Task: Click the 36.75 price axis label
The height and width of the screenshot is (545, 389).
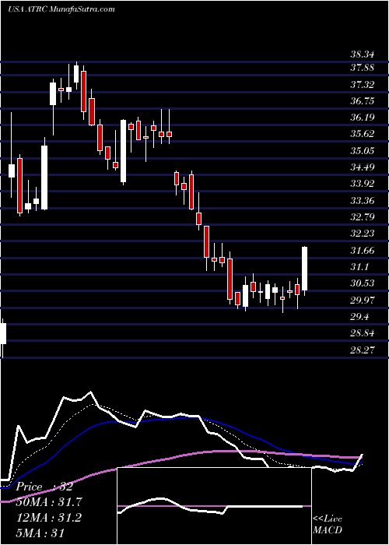Action: (x=363, y=100)
